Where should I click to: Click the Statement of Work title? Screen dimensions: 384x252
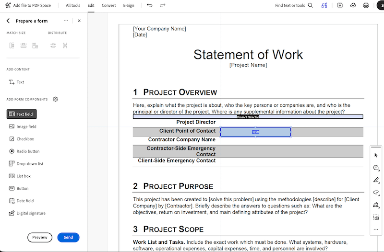click(x=248, y=55)
